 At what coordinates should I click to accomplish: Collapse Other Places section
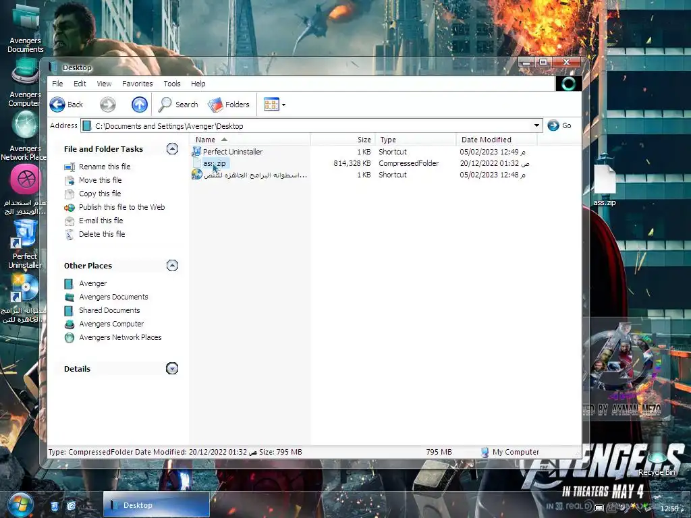click(x=172, y=265)
